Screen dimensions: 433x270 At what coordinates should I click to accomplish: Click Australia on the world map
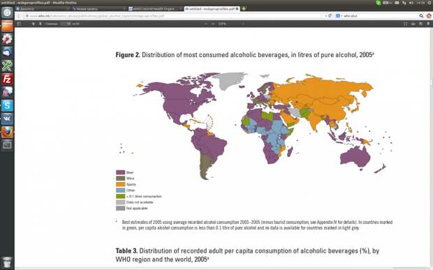click(355, 156)
